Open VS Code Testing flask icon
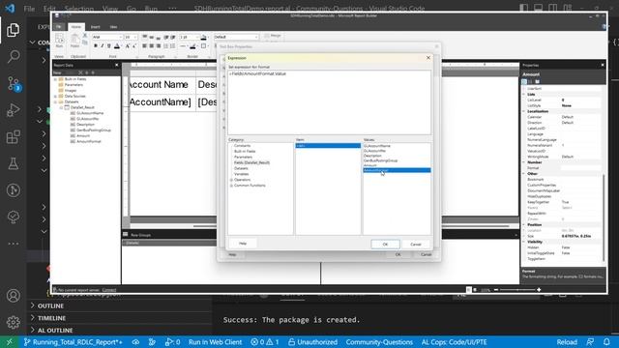Image resolution: width=619 pixels, height=348 pixels. [x=13, y=163]
